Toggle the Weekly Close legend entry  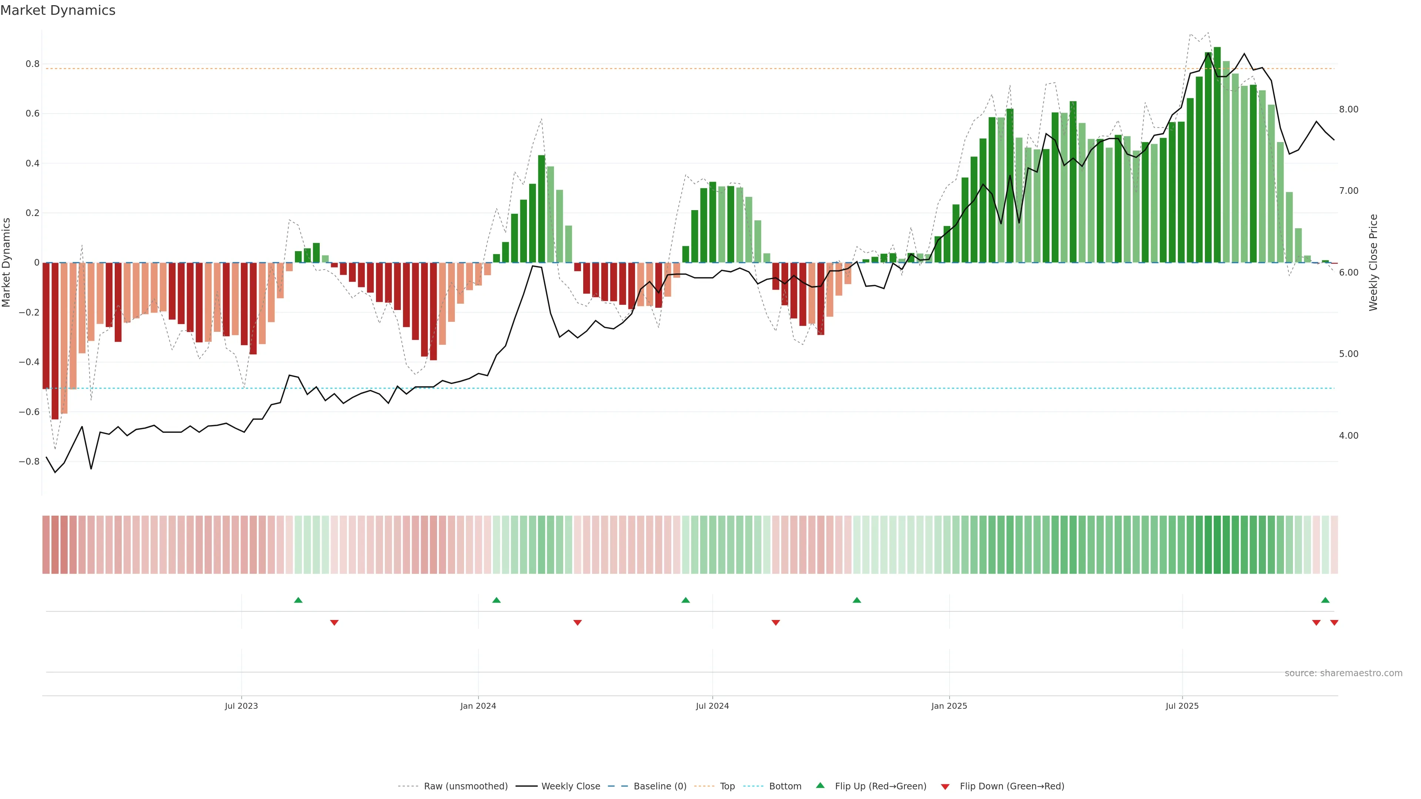pyautogui.click(x=570, y=786)
